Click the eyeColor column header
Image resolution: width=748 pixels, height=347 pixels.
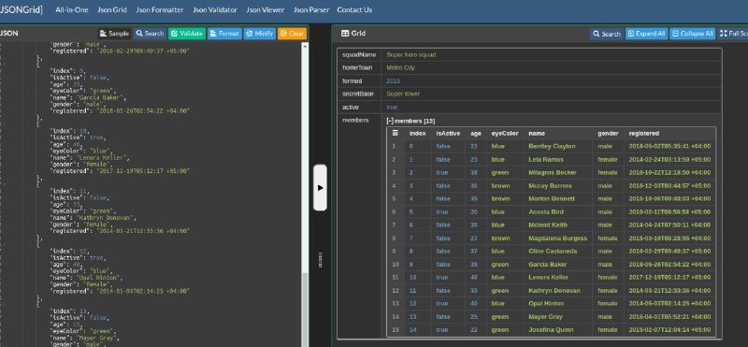pos(505,134)
